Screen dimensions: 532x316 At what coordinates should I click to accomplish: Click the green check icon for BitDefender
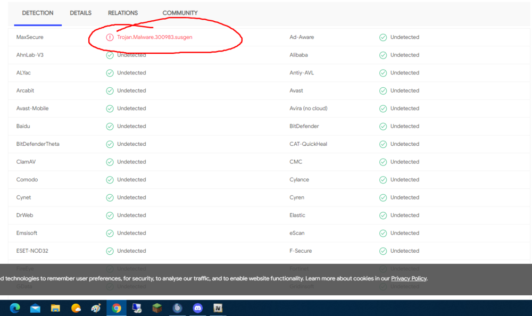click(x=383, y=126)
